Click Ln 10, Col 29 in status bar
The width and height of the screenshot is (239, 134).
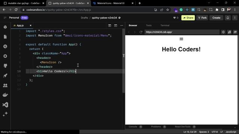[190, 132]
